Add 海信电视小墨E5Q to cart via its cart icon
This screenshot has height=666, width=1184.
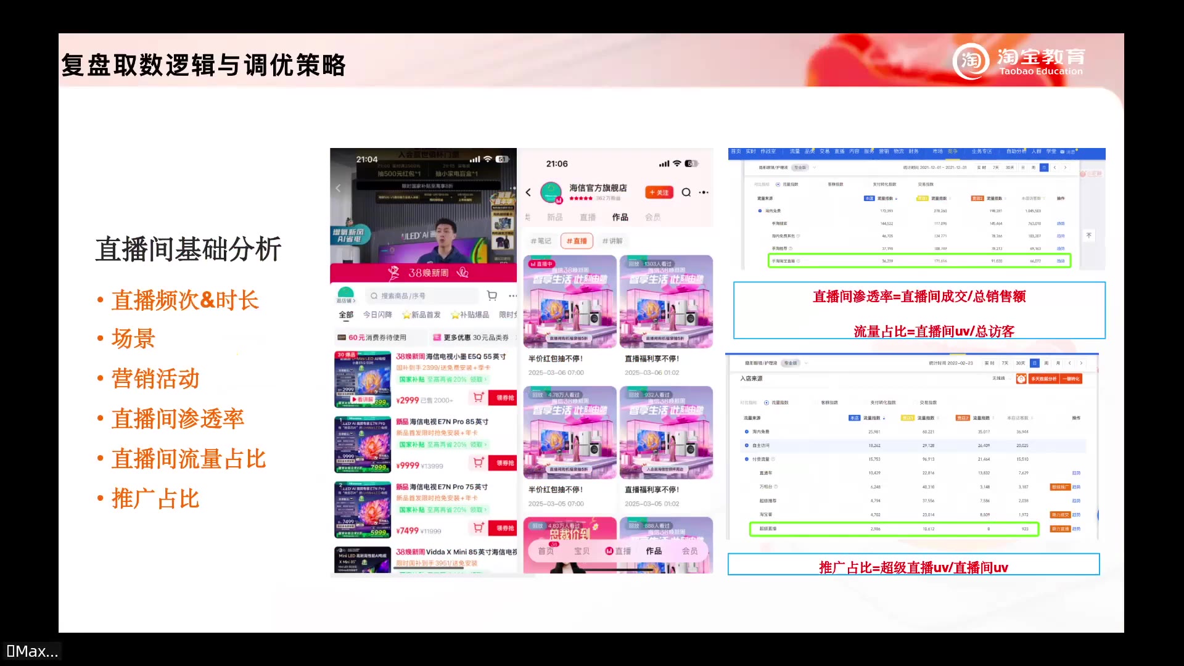pyautogui.click(x=477, y=398)
